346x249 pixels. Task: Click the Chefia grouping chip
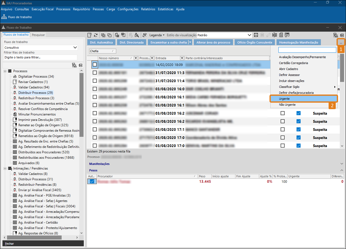(x=103, y=51)
